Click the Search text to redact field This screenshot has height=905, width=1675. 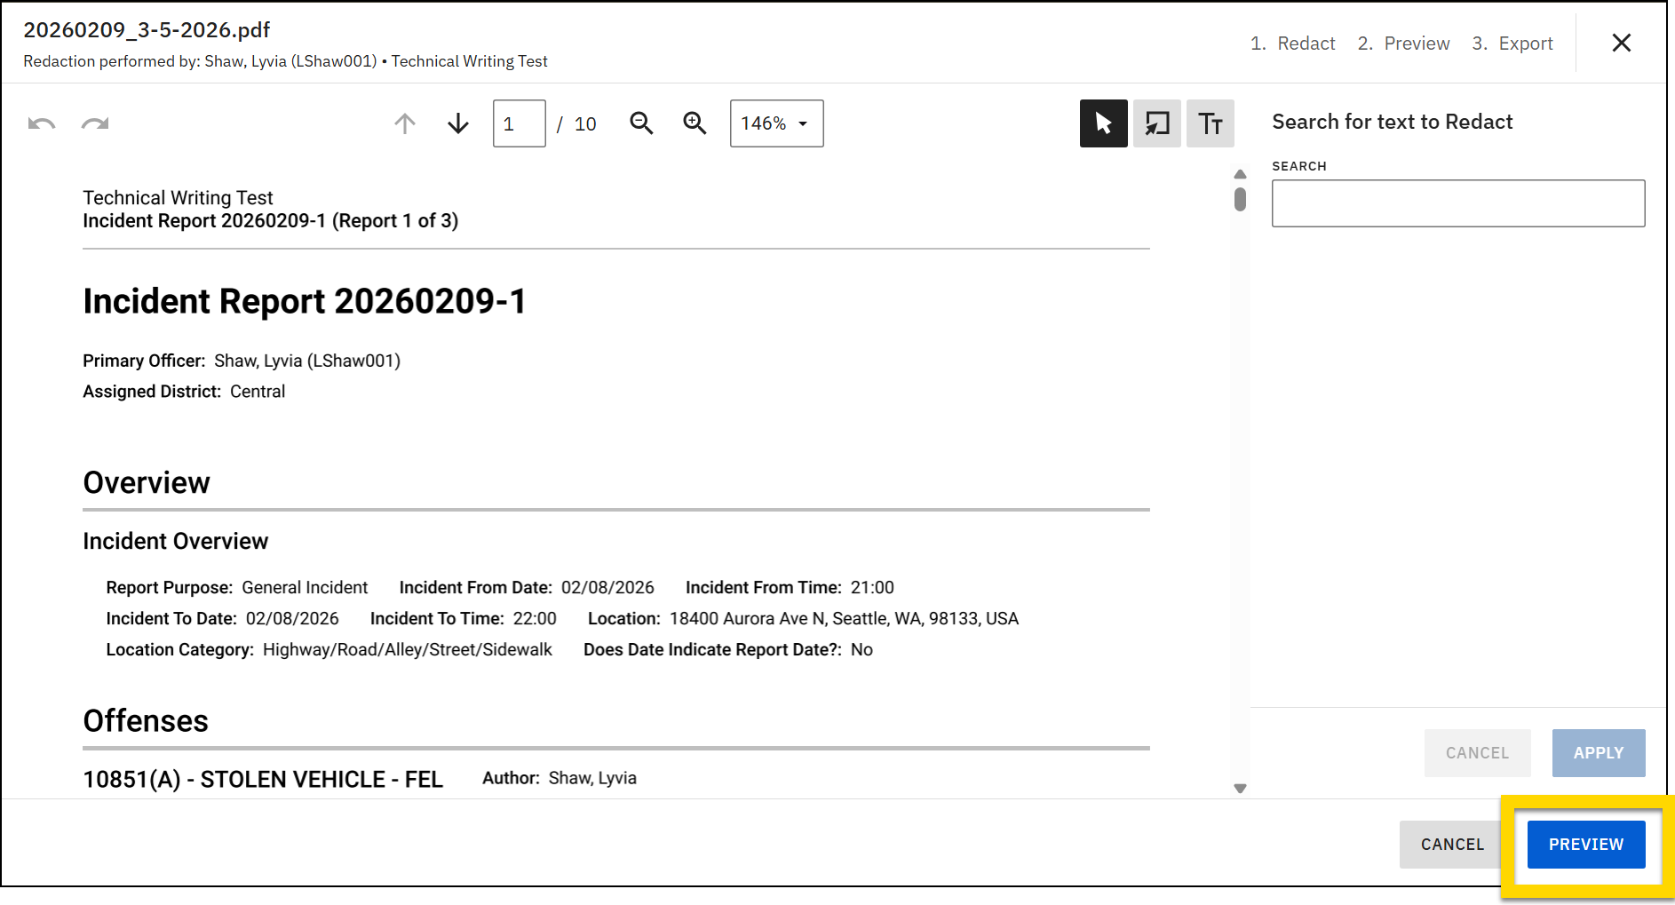[x=1457, y=203]
